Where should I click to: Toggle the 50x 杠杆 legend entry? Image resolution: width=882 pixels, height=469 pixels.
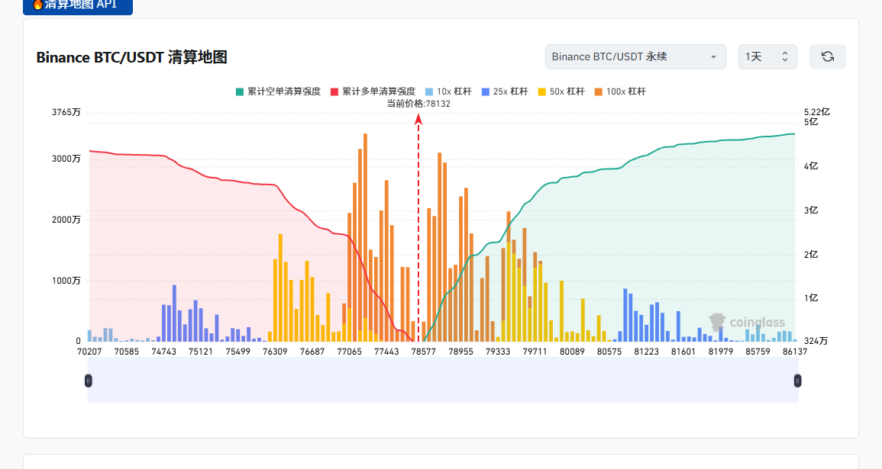[561, 92]
